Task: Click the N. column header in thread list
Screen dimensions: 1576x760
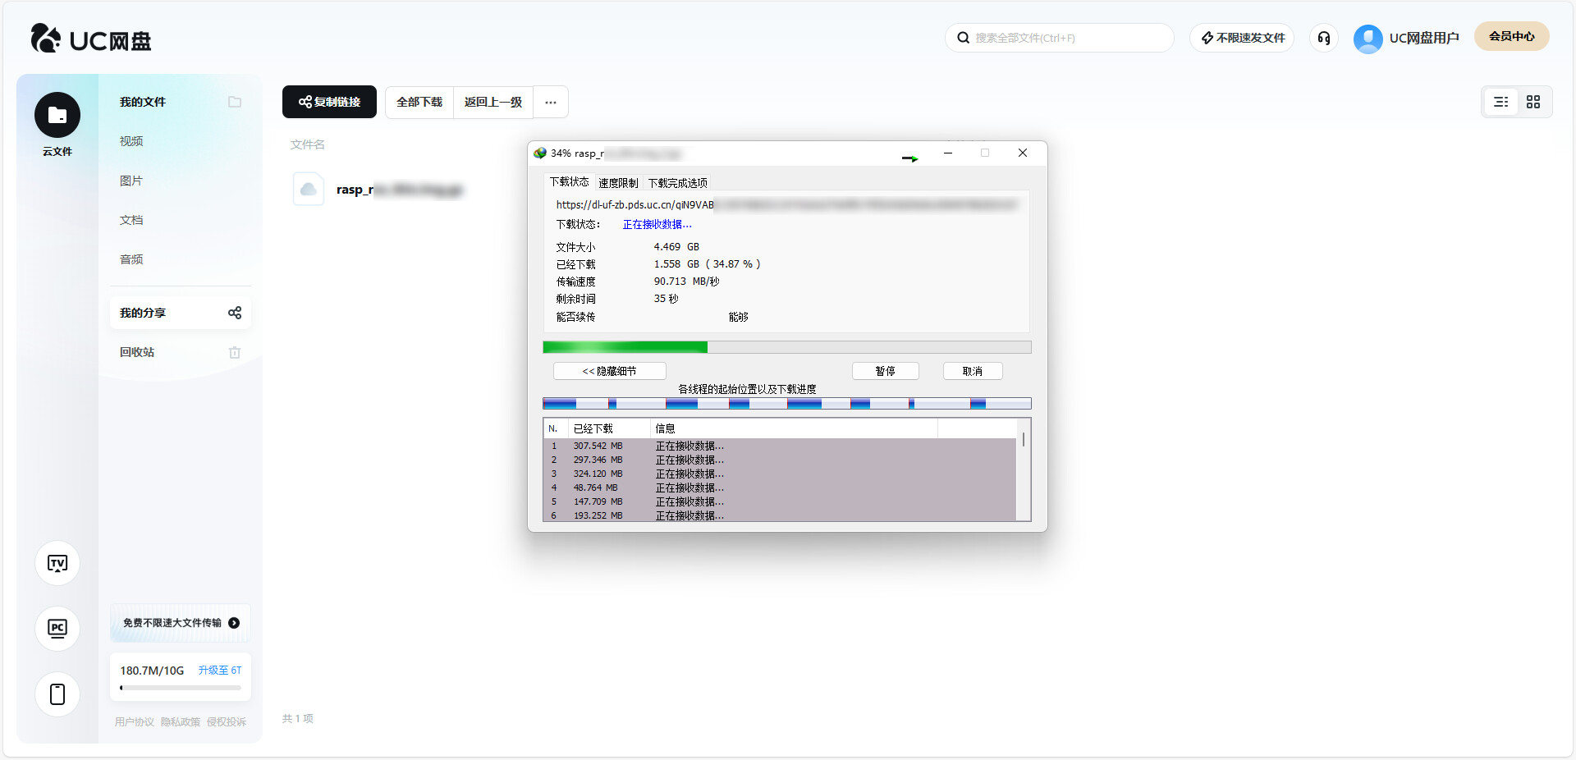Action: pos(555,428)
